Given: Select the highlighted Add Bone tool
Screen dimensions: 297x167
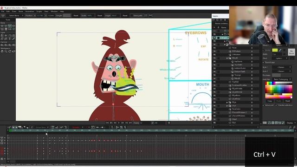Looking at the screenshot, I should [10, 26].
